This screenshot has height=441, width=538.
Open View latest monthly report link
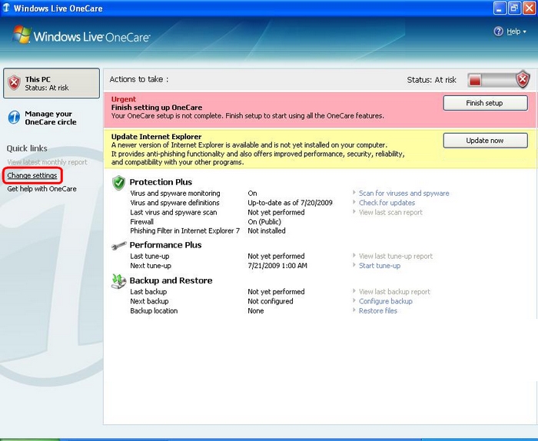[x=47, y=162]
